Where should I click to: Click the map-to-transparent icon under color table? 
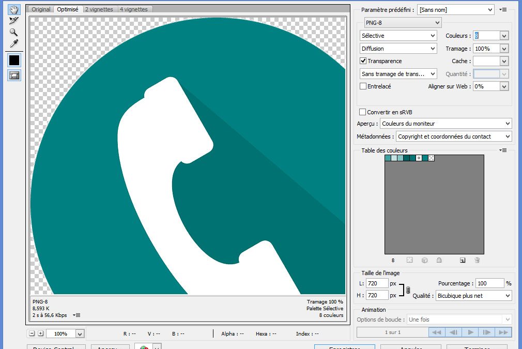[409, 260]
